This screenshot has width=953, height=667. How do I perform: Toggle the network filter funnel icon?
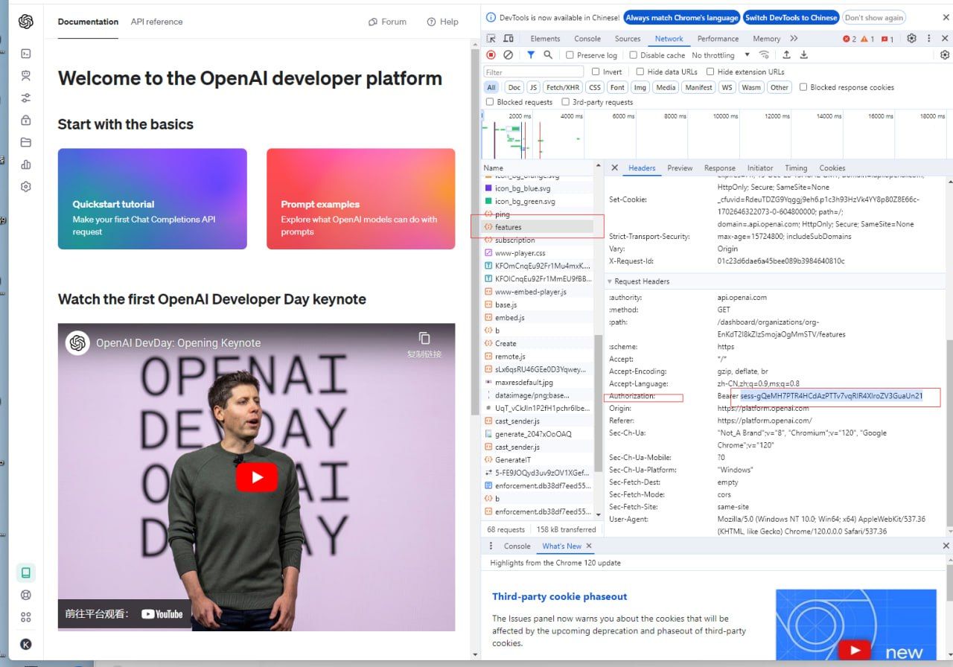click(x=531, y=55)
